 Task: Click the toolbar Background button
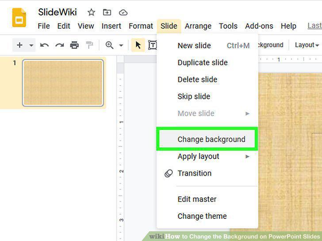[x=271, y=45]
